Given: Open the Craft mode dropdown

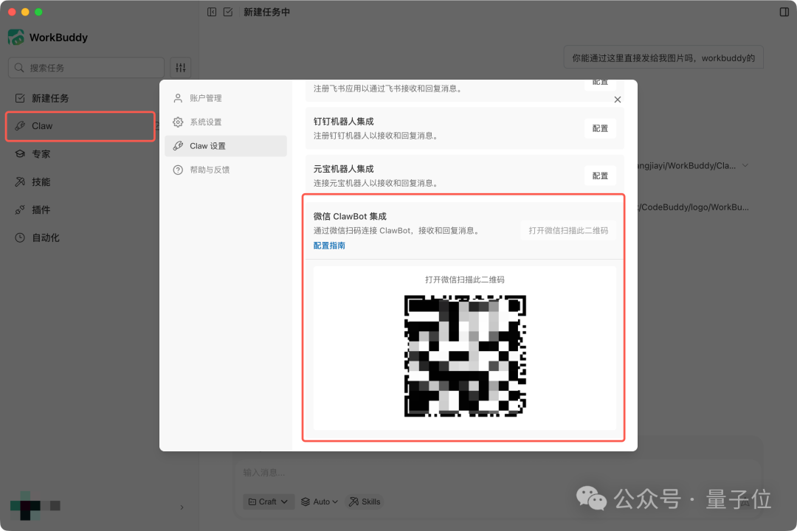Looking at the screenshot, I should tap(268, 502).
